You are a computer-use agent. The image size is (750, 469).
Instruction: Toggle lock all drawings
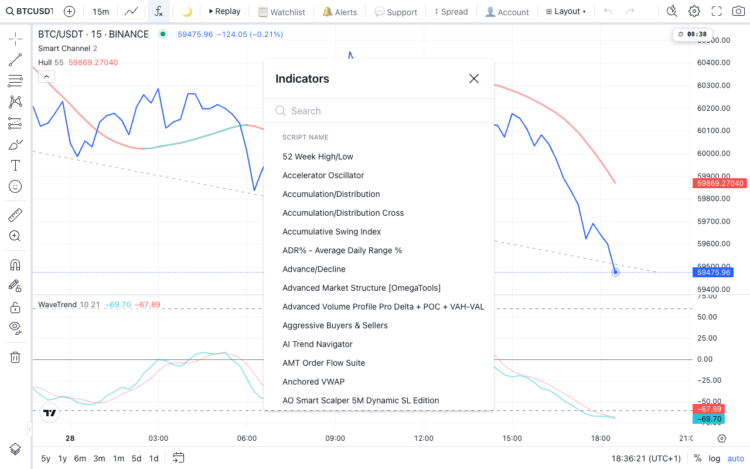point(15,307)
